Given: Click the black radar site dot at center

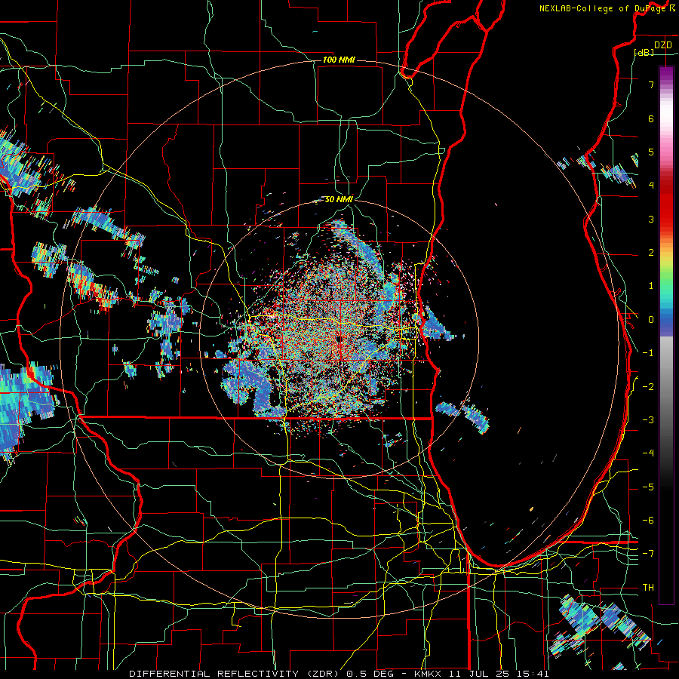Looking at the screenshot, I should point(339,339).
